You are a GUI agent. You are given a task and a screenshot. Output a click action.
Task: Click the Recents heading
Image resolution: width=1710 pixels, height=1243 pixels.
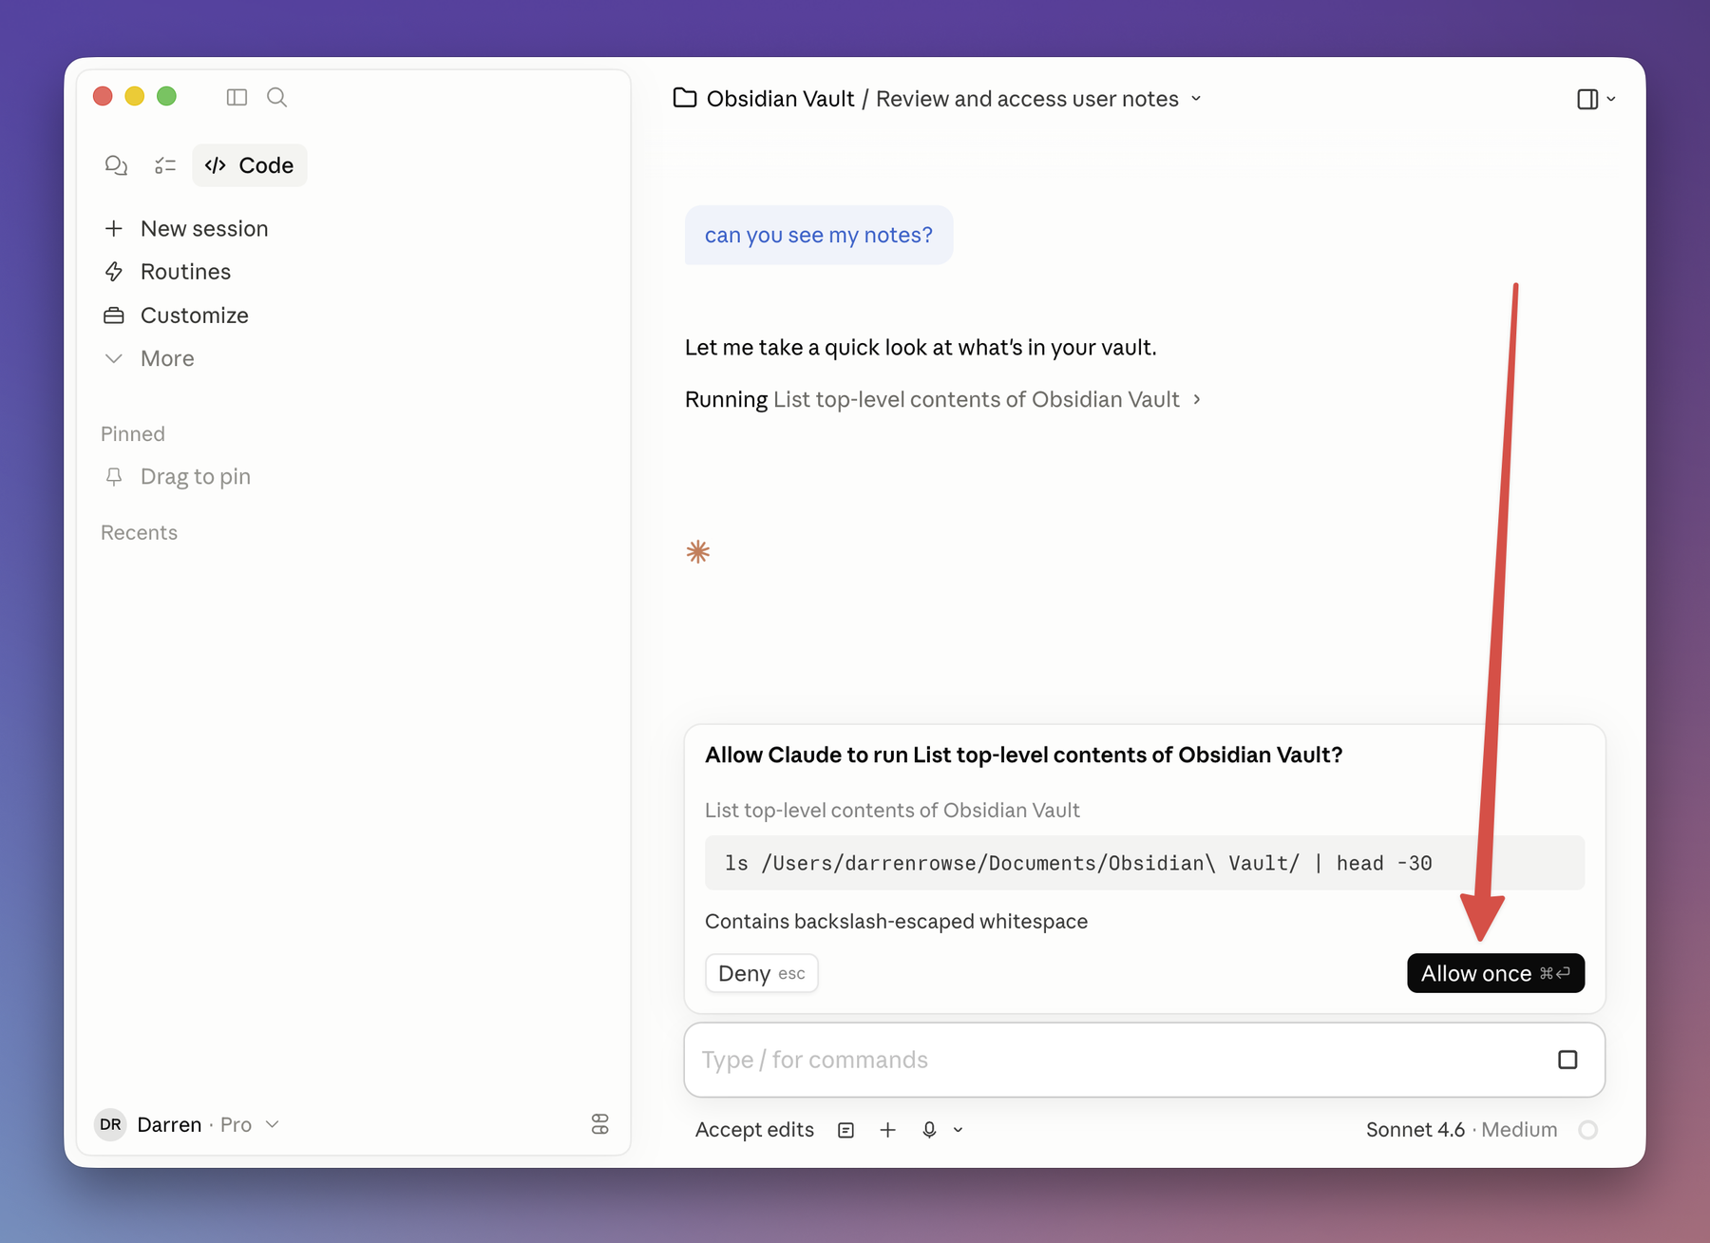(139, 533)
